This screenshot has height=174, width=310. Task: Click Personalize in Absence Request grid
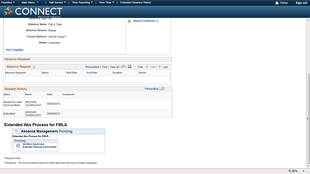[x=92, y=67]
